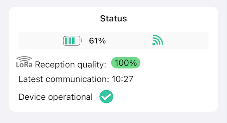
Task: Click the Status card title
Action: (113, 19)
